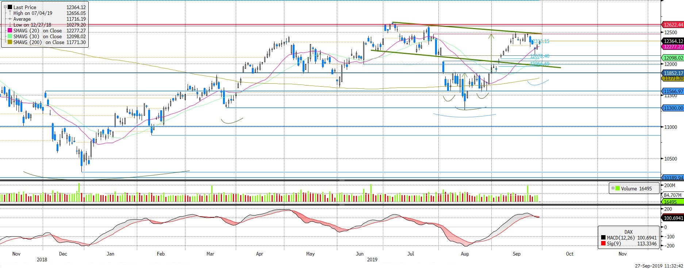Image resolution: width=684 pixels, height=269 pixels.
Task: Select the High on 07/04/19 marker icon
Action: pos(9,13)
